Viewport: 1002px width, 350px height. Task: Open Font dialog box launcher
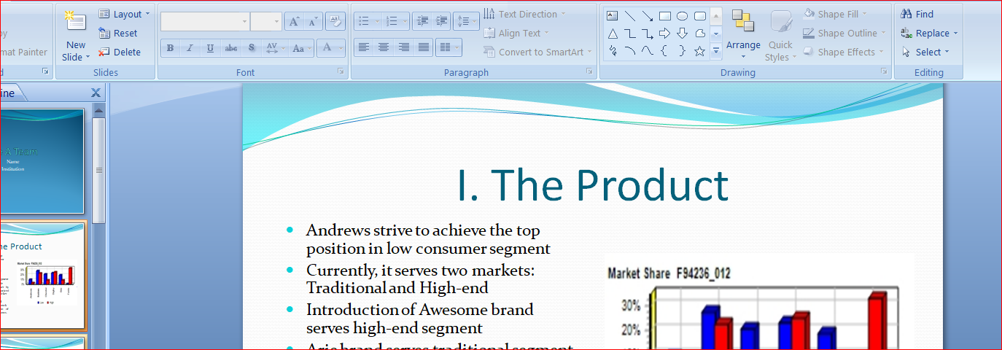(341, 71)
